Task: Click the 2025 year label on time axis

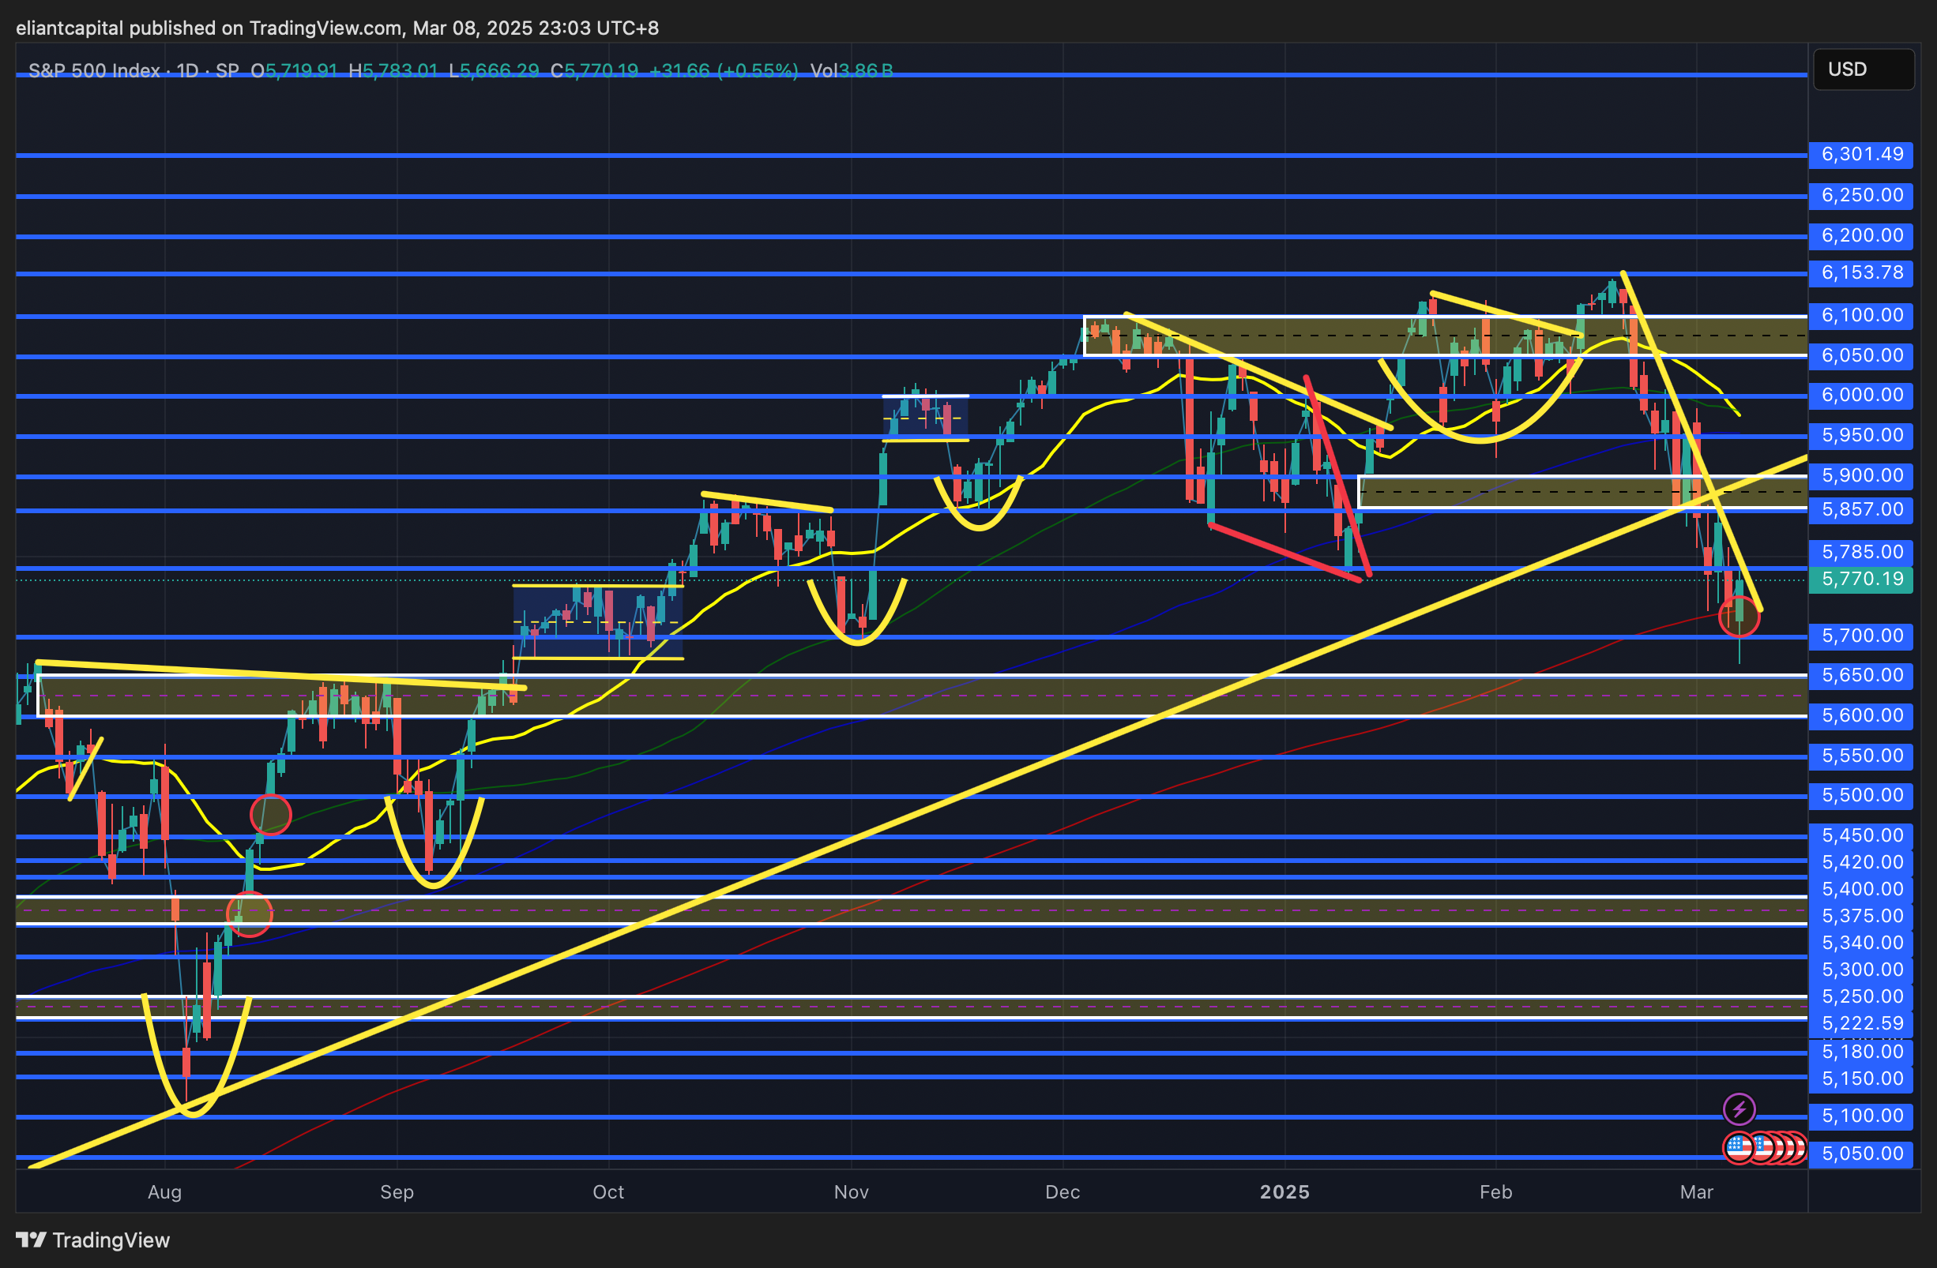Action: pyautogui.click(x=1284, y=1192)
